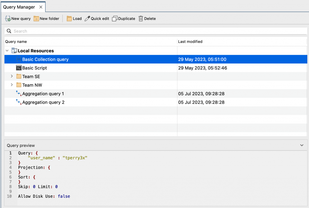
Task: Click inside the Search field
Action: (91, 31)
